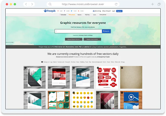Click the Google Plus share icon
The width and height of the screenshot is (166, 116).
[x=58, y=11]
